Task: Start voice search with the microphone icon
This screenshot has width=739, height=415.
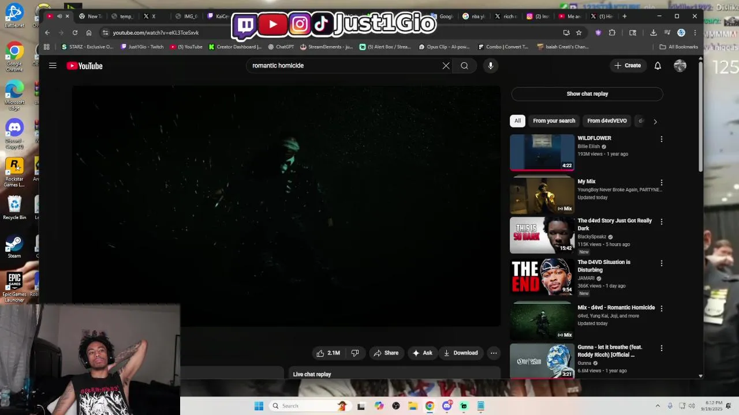Action: [x=491, y=66]
